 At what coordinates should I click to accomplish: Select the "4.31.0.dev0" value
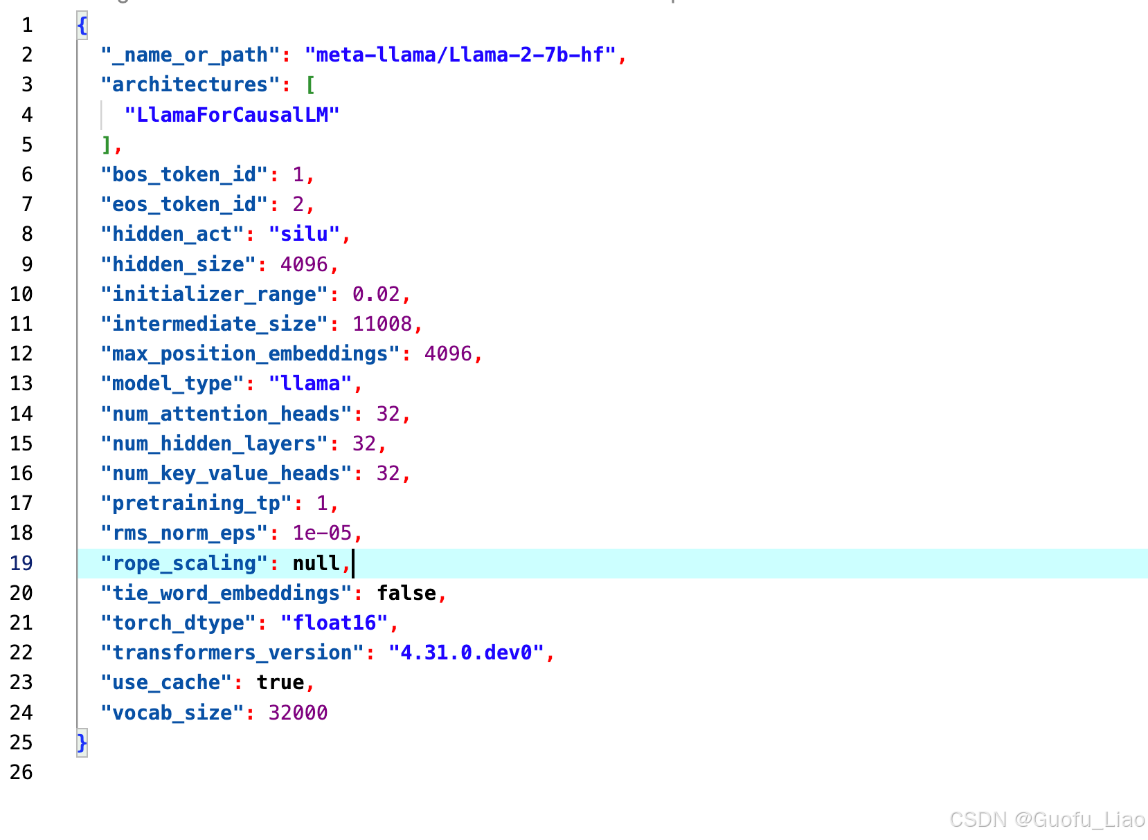point(466,652)
